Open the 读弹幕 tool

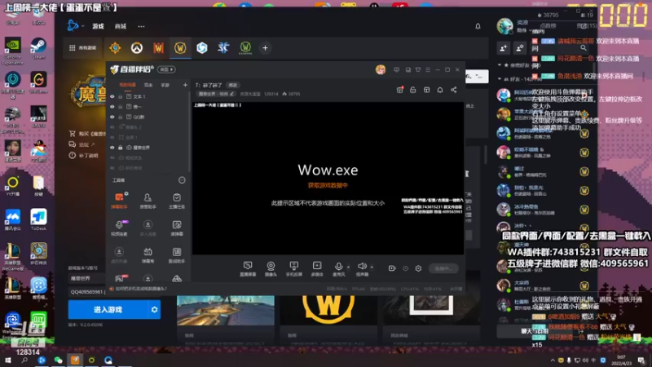click(177, 228)
